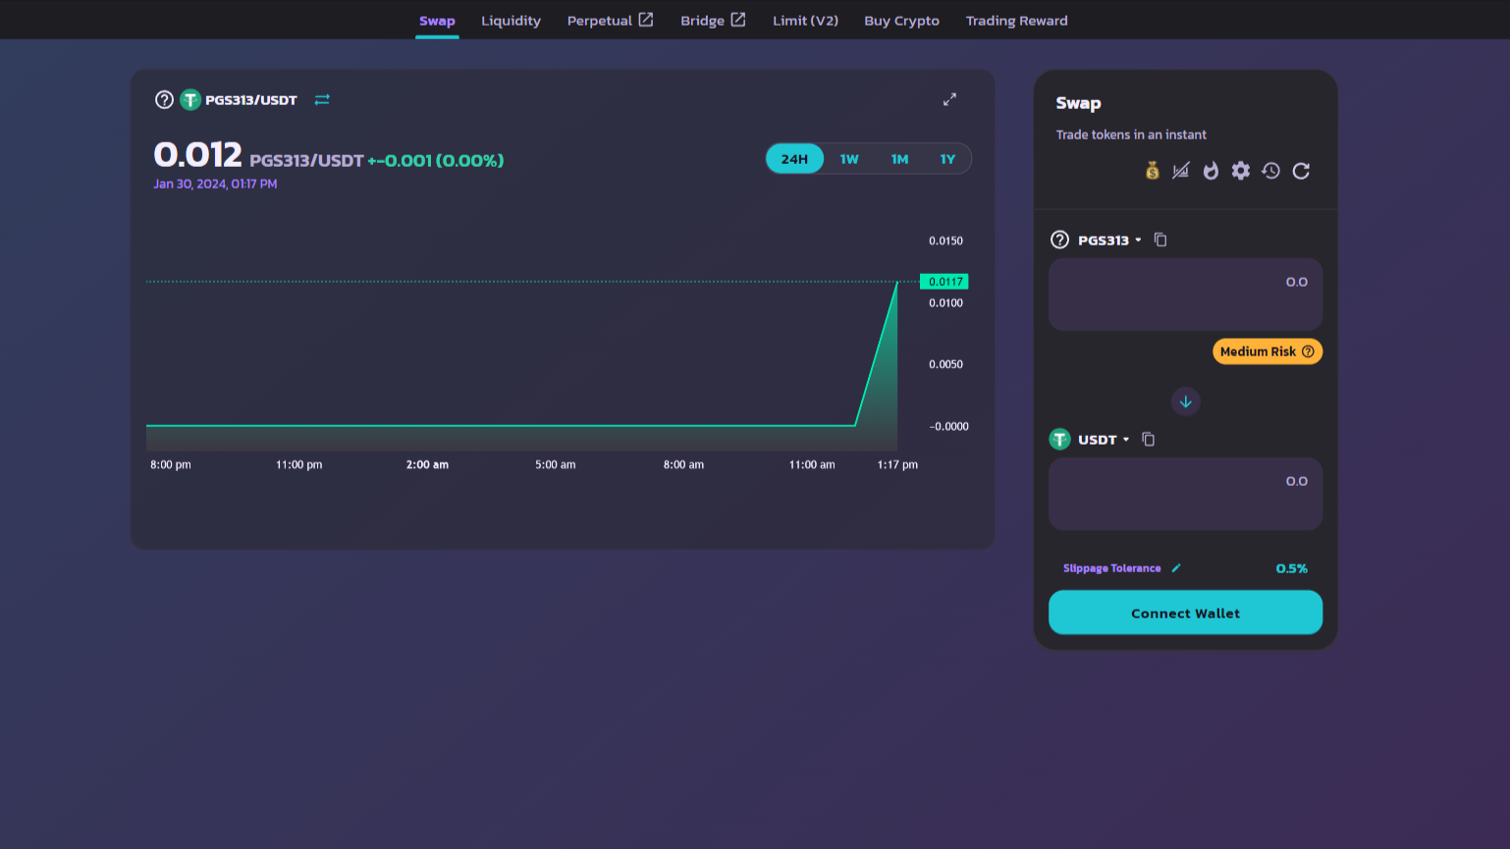Select the 1M chart timeframe
1510x849 pixels.
pyautogui.click(x=899, y=159)
